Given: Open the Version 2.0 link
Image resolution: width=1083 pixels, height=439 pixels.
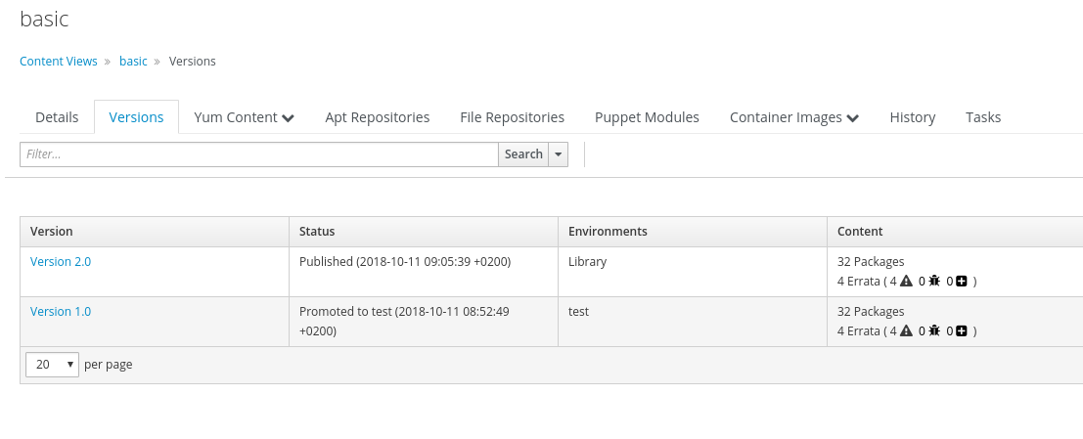Looking at the screenshot, I should coord(61,262).
